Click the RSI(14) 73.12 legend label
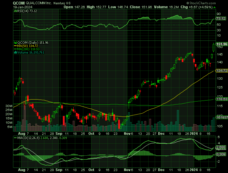228x173 pixels. coord(27,11)
